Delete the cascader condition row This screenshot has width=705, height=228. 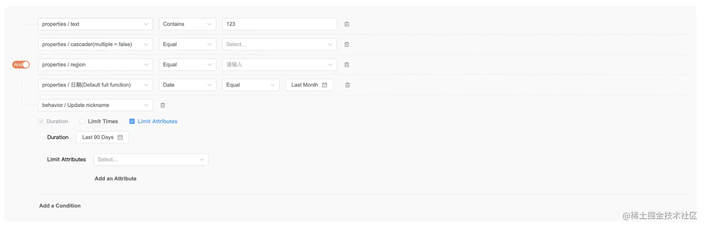346,45
